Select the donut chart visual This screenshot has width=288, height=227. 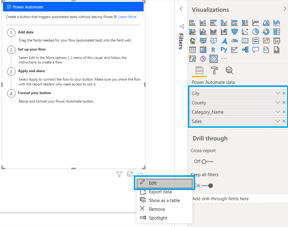[266, 32]
